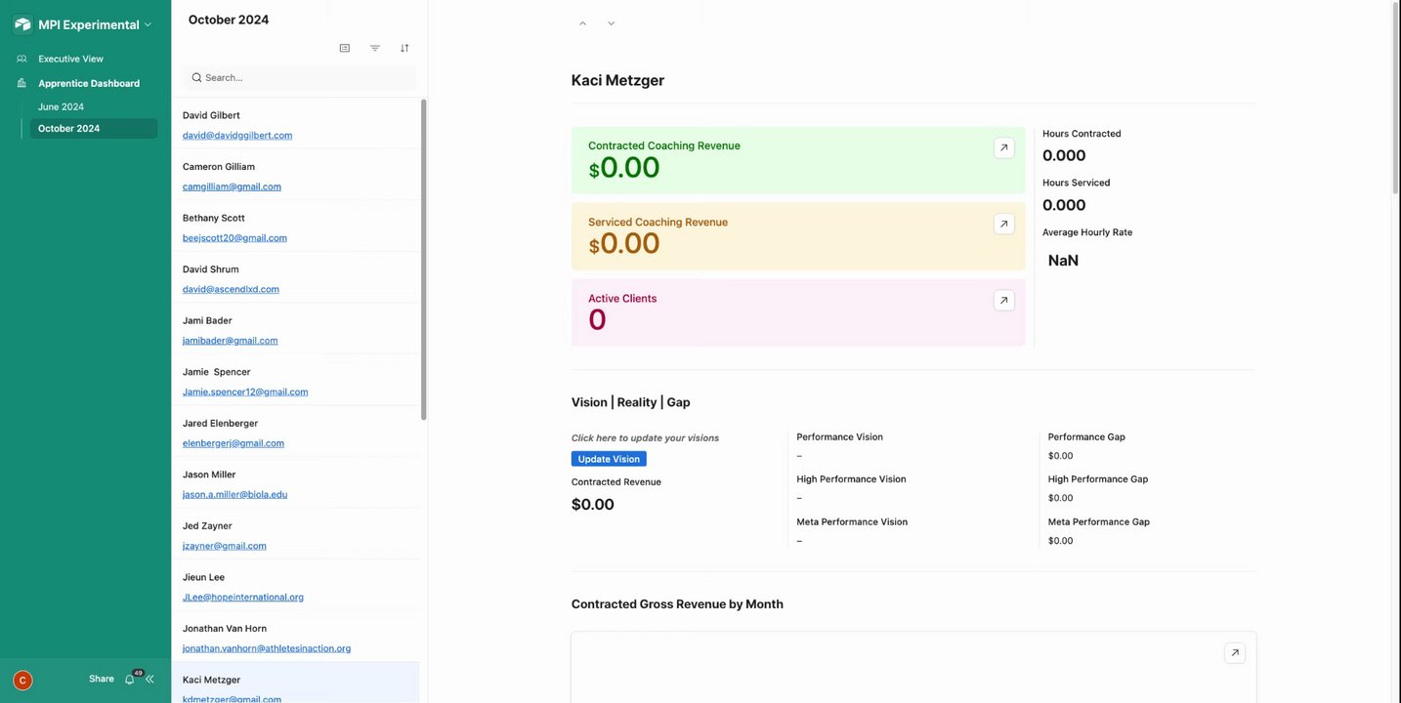
Task: Click the sort records icon
Action: (404, 48)
